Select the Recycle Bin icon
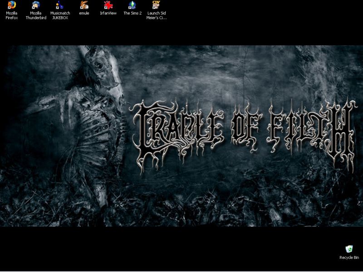The width and height of the screenshot is (363, 272). tap(349, 249)
